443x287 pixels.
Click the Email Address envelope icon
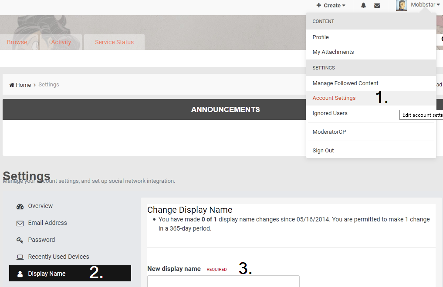(x=20, y=223)
